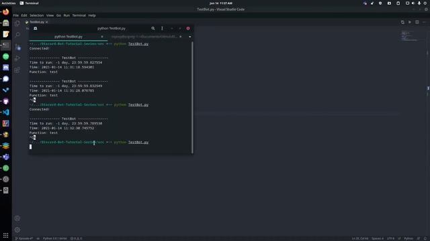
Task: Click Activities in the top bar
Action: 9,3
